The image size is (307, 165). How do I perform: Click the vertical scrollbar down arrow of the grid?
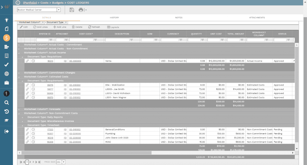coord(297,149)
